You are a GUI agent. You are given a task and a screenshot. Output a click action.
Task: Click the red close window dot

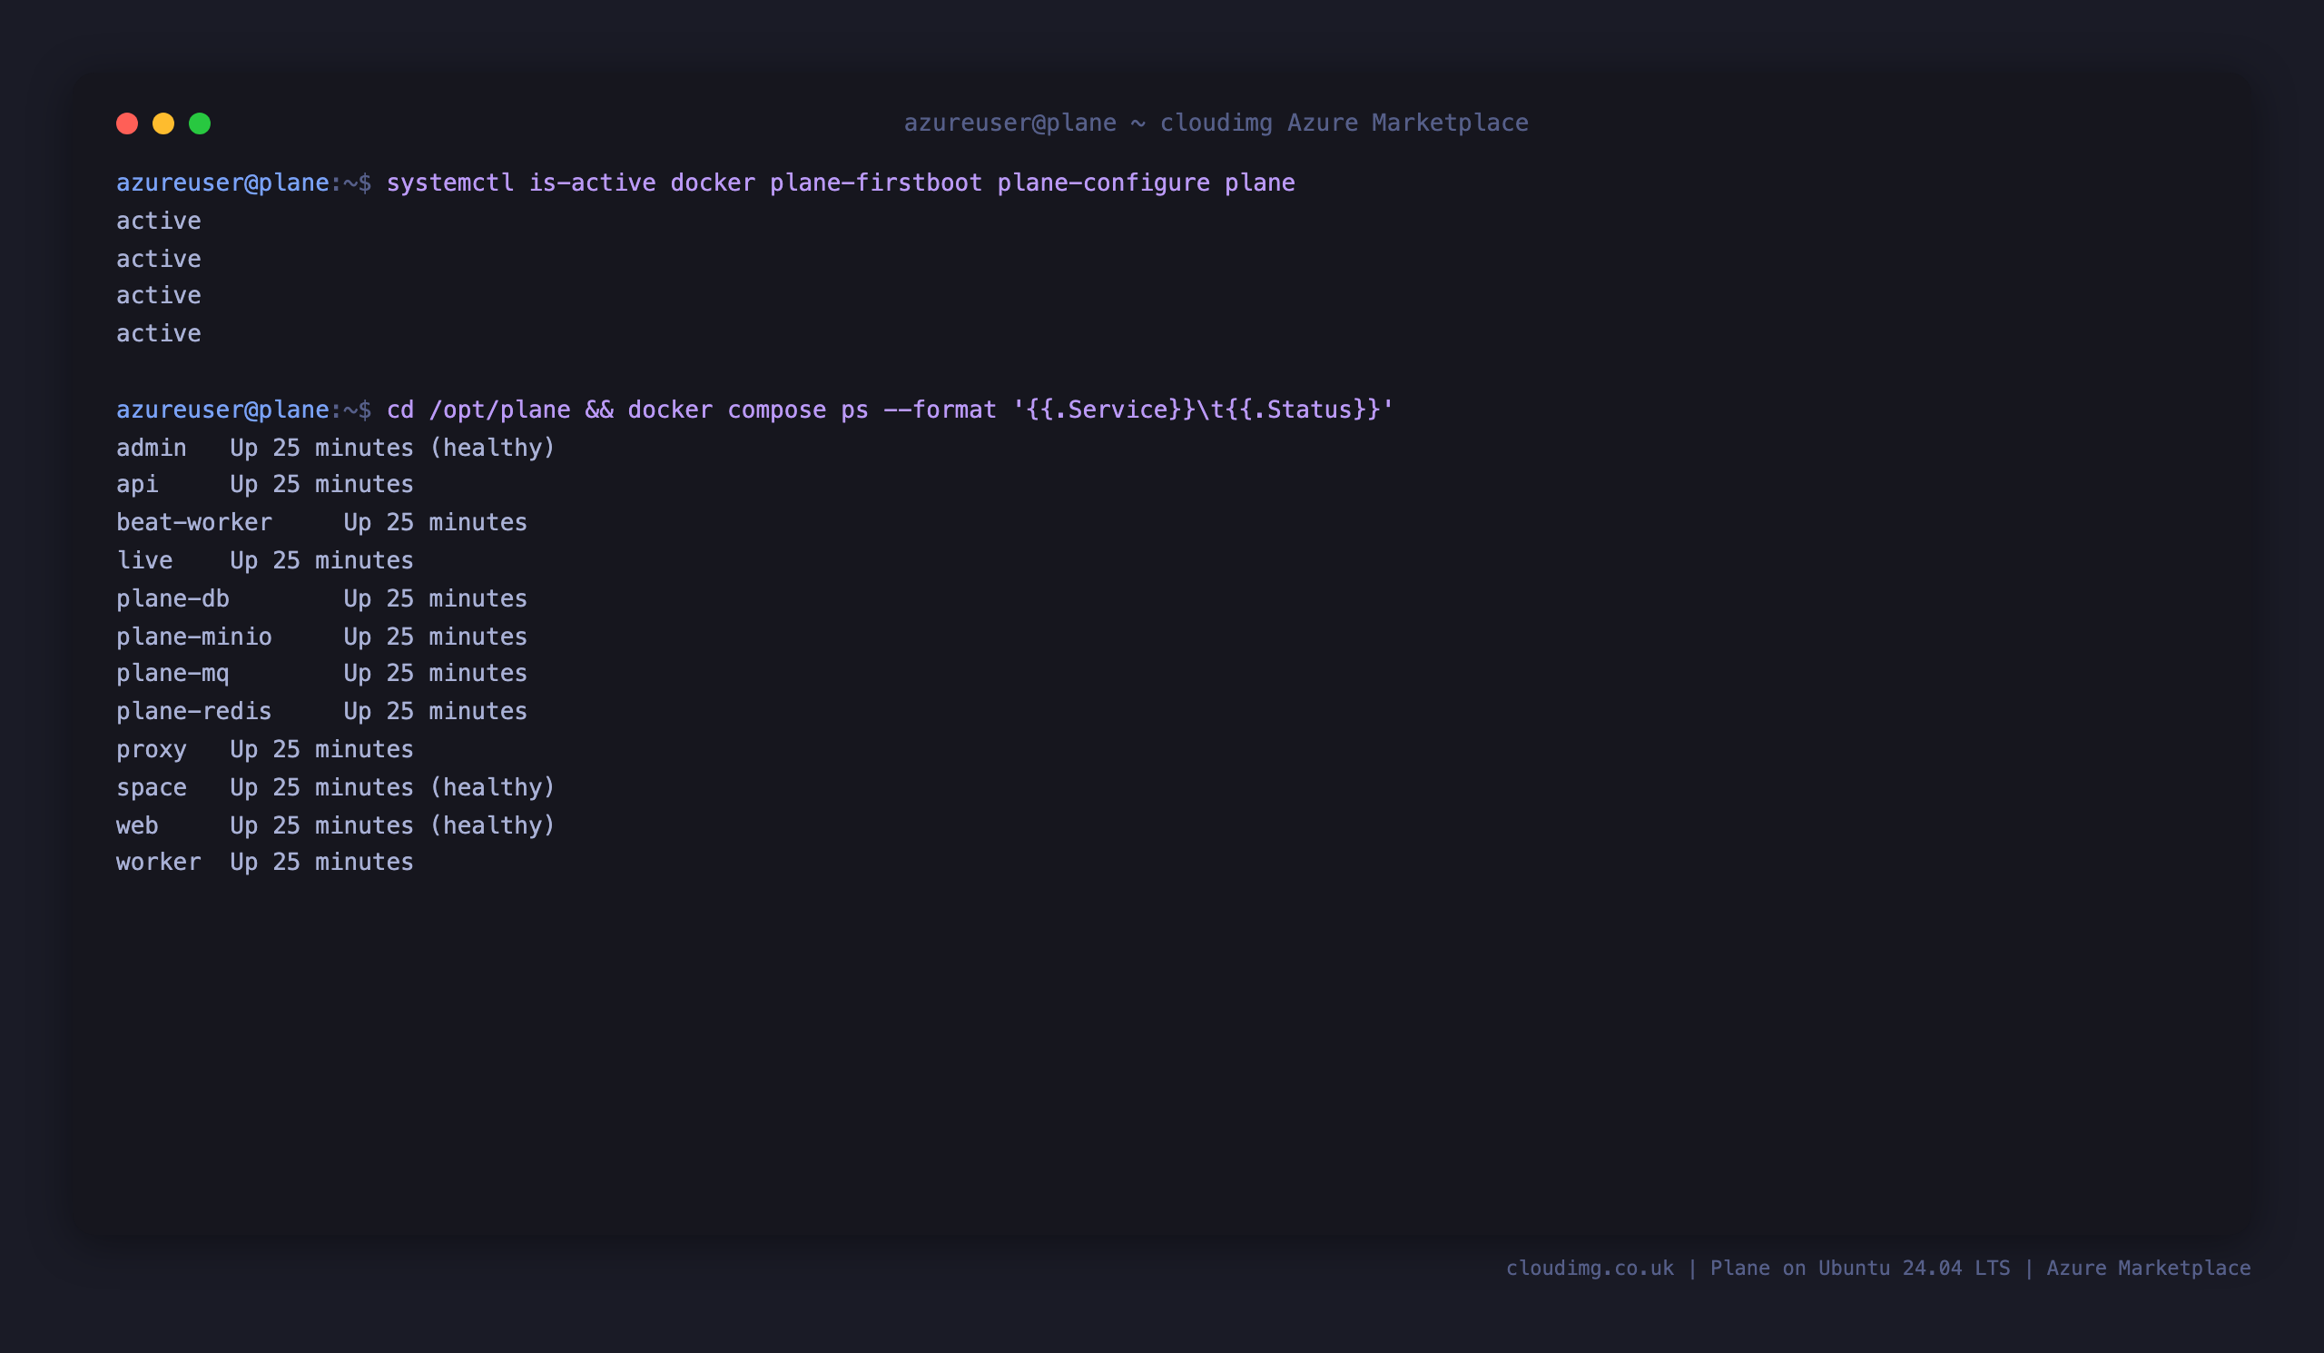[127, 123]
